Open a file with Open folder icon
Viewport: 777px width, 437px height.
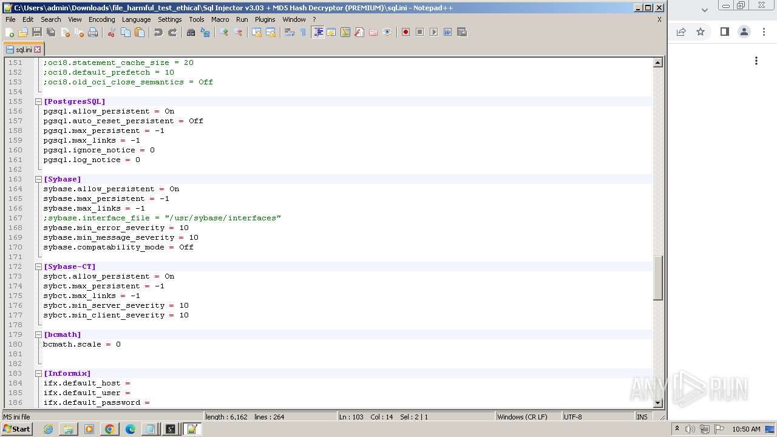(x=23, y=32)
